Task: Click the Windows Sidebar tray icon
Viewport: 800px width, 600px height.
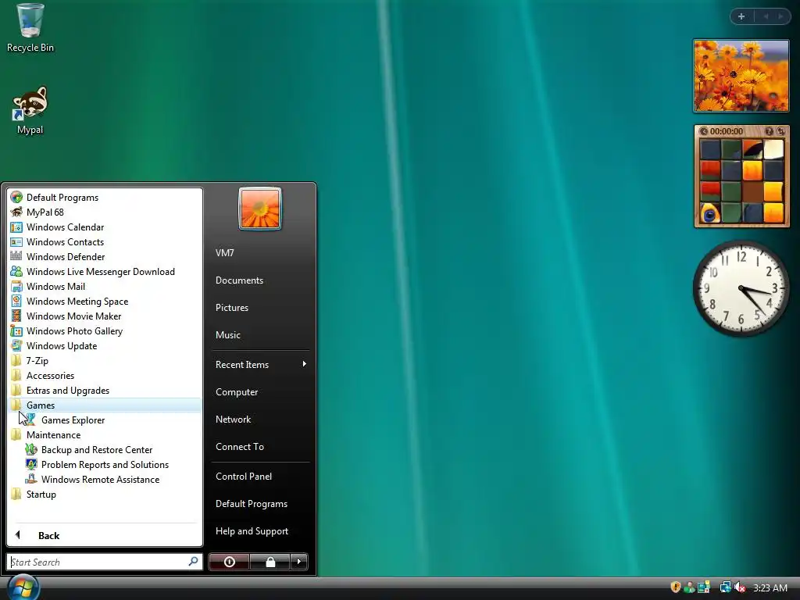Action: coord(704,587)
